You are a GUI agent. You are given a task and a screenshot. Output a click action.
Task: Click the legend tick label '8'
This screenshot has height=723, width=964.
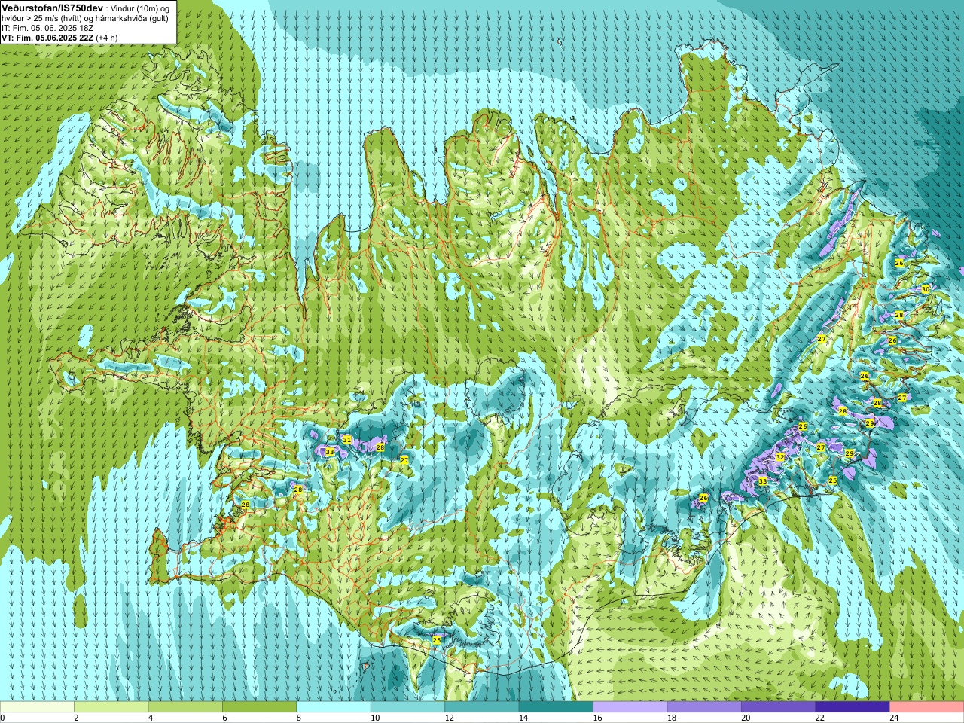299,718
